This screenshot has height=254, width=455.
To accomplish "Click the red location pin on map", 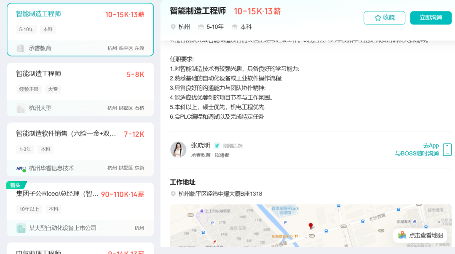I will coord(311,226).
